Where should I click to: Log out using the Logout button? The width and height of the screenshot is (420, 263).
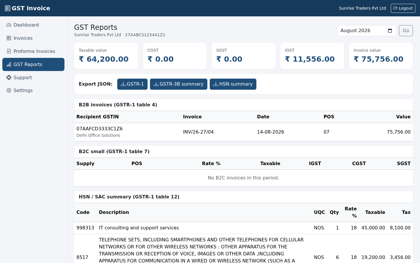(x=403, y=8)
